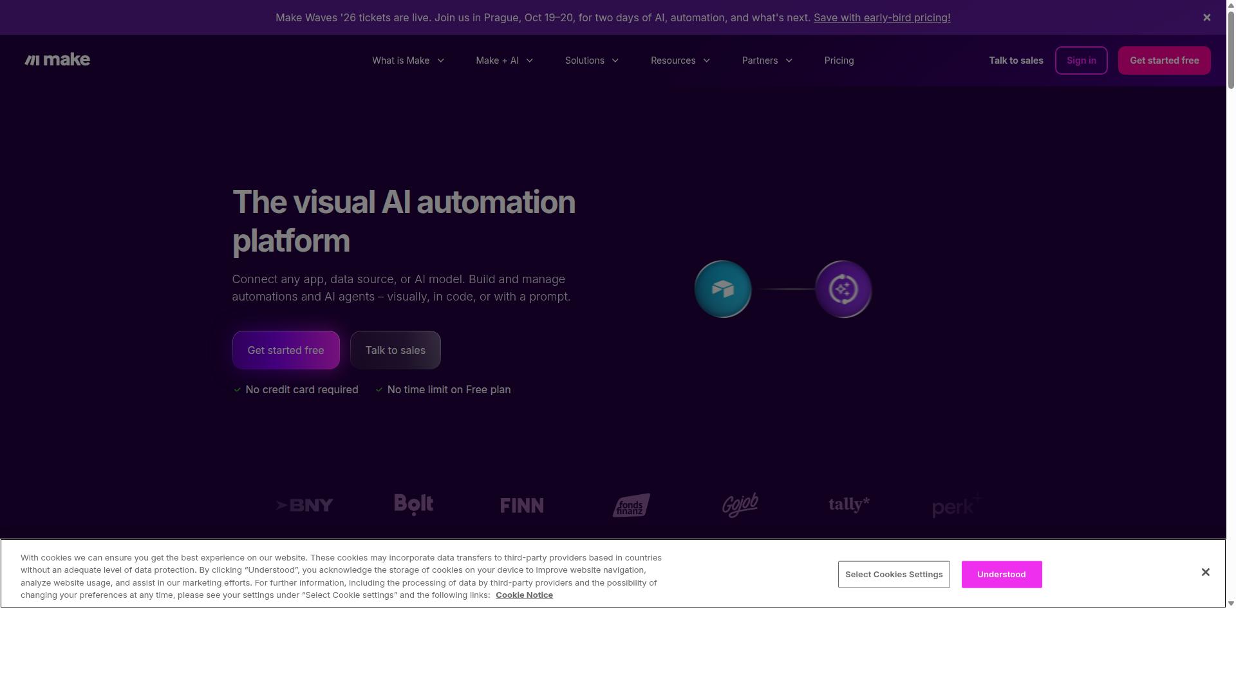Click the BNY customer logo
Viewport: 1236px width, 695px height.
click(304, 505)
